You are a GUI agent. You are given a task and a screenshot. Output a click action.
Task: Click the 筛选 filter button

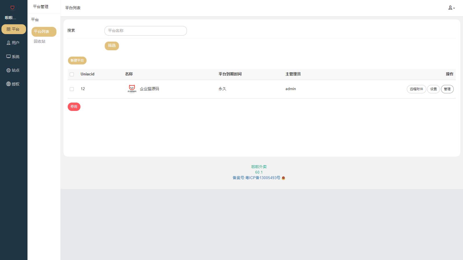(x=112, y=46)
